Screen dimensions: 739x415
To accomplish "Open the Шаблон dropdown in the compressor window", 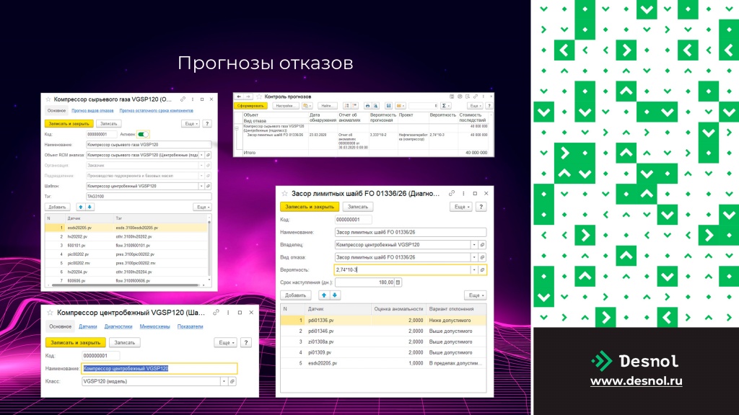I will point(202,187).
